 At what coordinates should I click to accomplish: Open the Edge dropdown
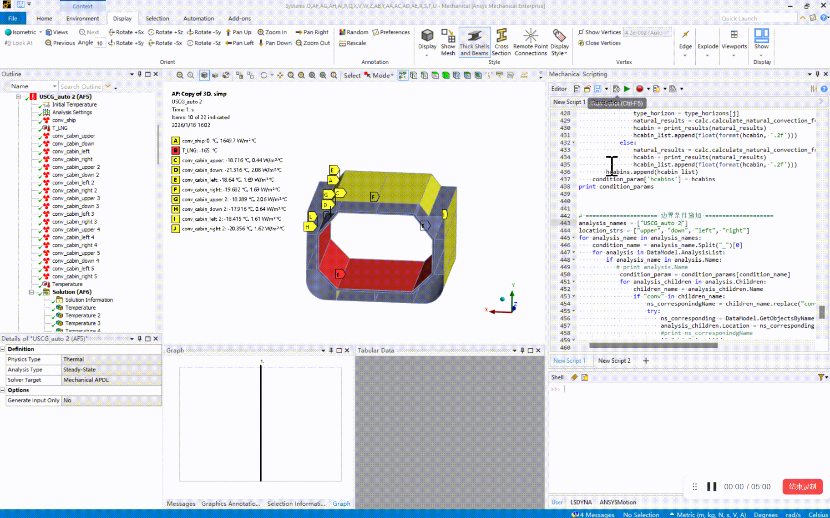coord(685,42)
